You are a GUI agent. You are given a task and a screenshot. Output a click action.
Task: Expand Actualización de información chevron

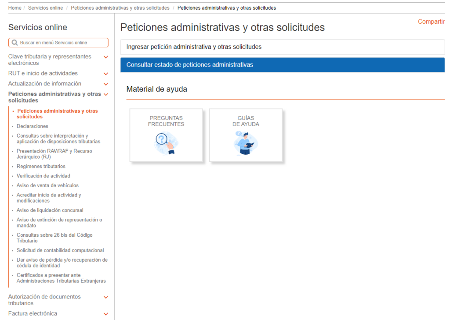coord(105,84)
